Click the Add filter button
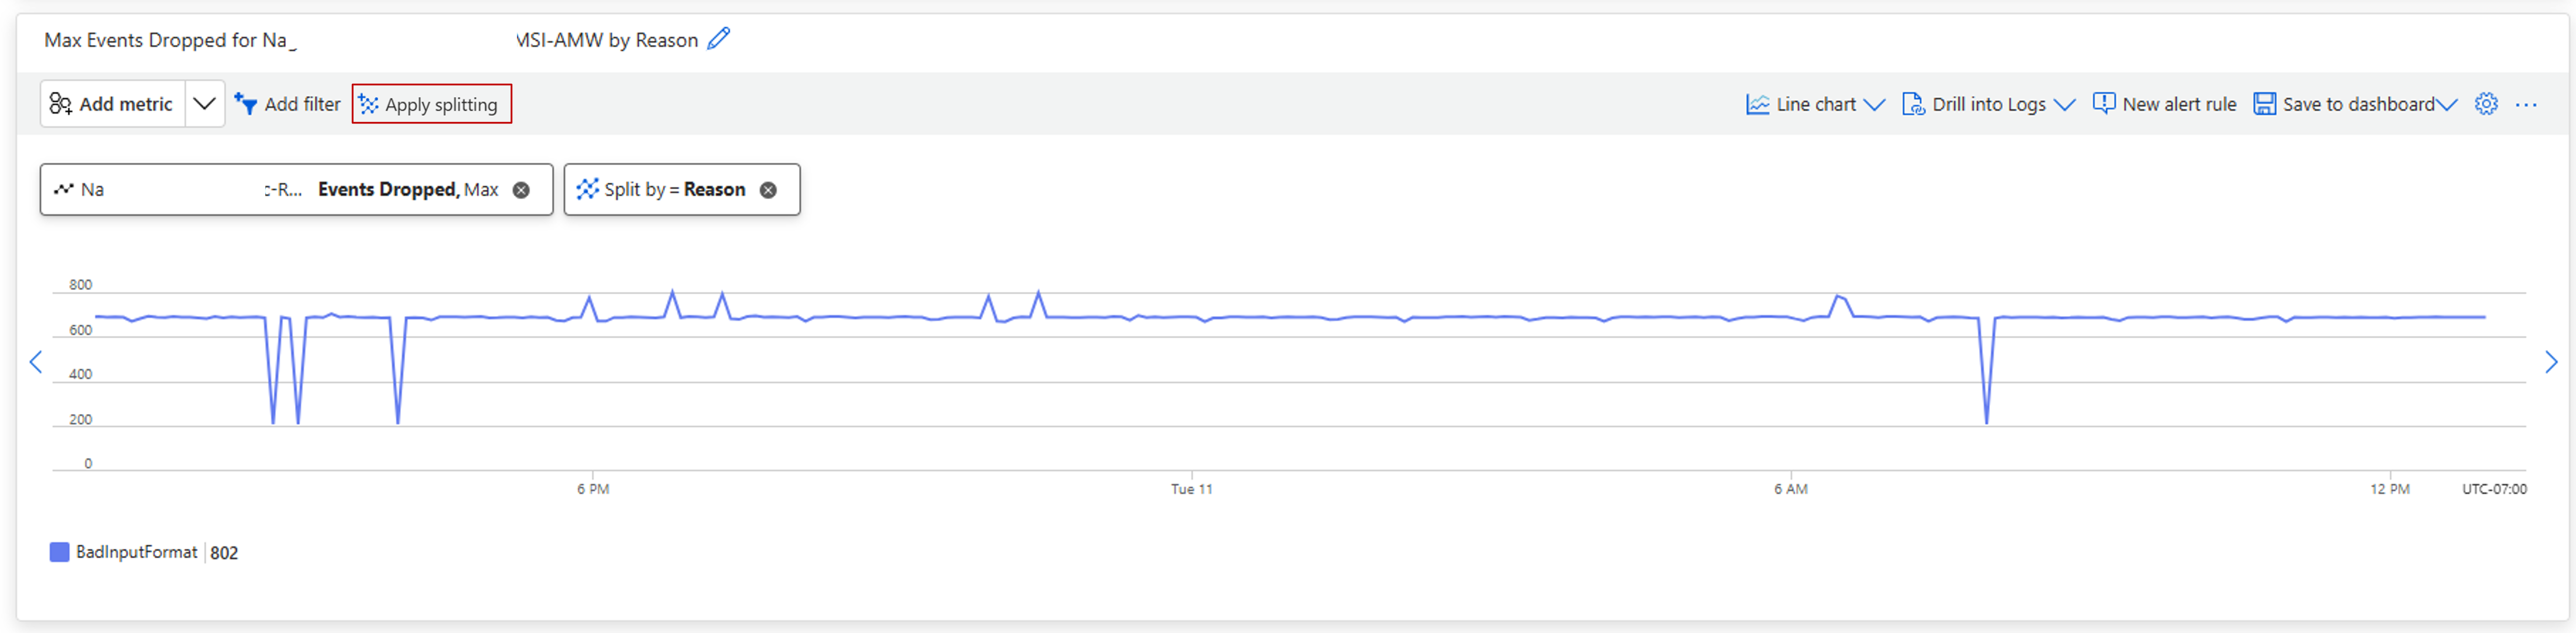Screen dimensions: 2576x633 click(x=288, y=104)
